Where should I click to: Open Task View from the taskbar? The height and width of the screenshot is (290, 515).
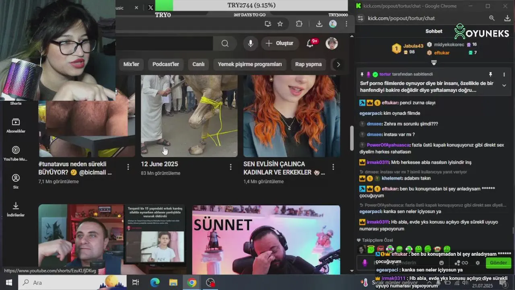[x=136, y=283]
